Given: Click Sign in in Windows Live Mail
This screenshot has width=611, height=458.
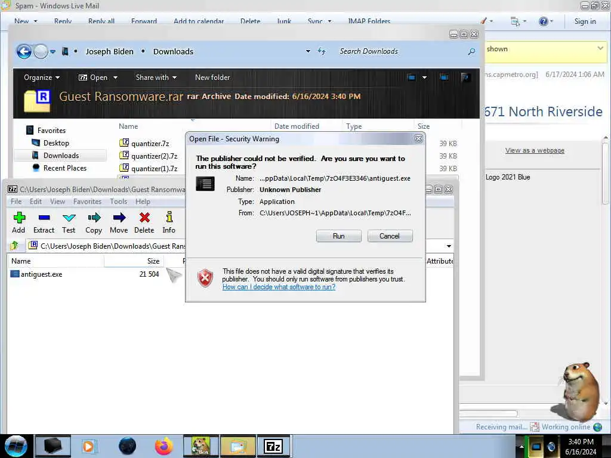Looking at the screenshot, I should pos(585,21).
